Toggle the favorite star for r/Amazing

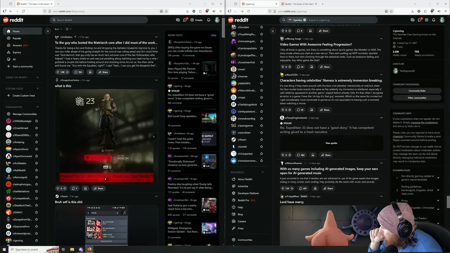[x=37, y=142]
